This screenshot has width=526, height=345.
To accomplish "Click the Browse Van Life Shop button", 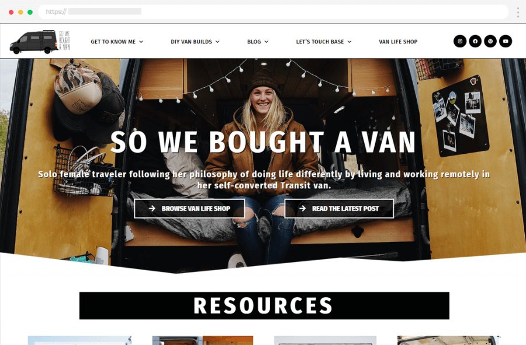I will [189, 208].
